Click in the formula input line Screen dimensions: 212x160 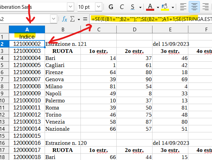click(151, 19)
